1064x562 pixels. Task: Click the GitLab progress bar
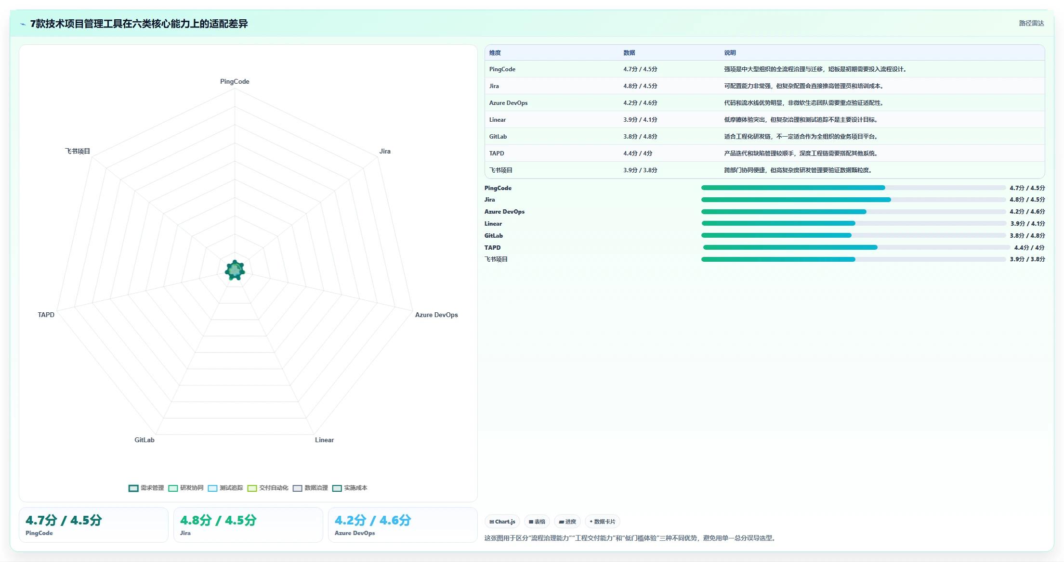point(854,235)
